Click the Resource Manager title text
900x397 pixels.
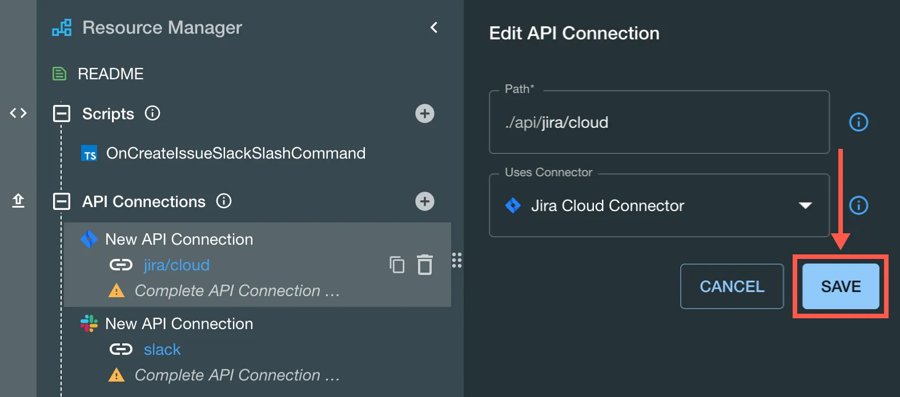162,27
